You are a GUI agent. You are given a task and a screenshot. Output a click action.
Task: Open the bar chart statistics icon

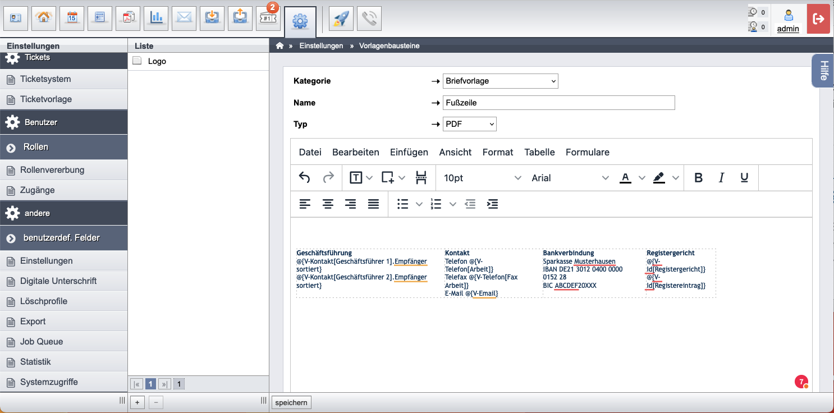(x=157, y=19)
